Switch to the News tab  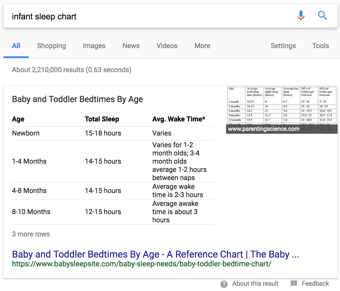click(x=131, y=46)
